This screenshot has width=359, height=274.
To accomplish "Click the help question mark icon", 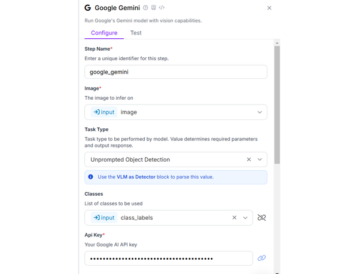I will (145, 8).
